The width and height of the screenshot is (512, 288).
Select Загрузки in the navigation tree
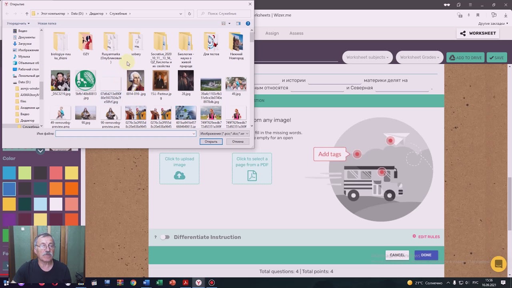[24, 44]
